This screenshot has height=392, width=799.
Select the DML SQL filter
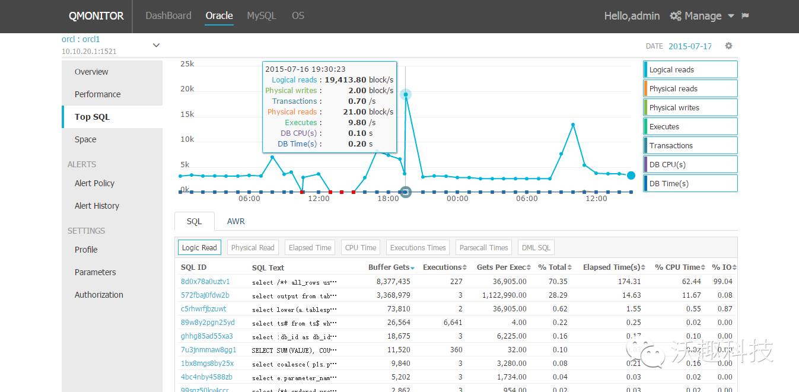536,247
